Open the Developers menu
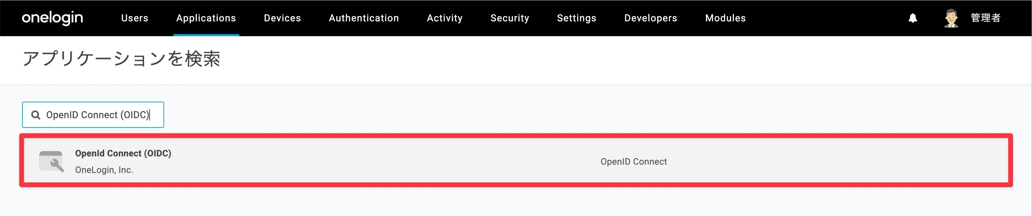This screenshot has height=216, width=1032. click(x=651, y=18)
